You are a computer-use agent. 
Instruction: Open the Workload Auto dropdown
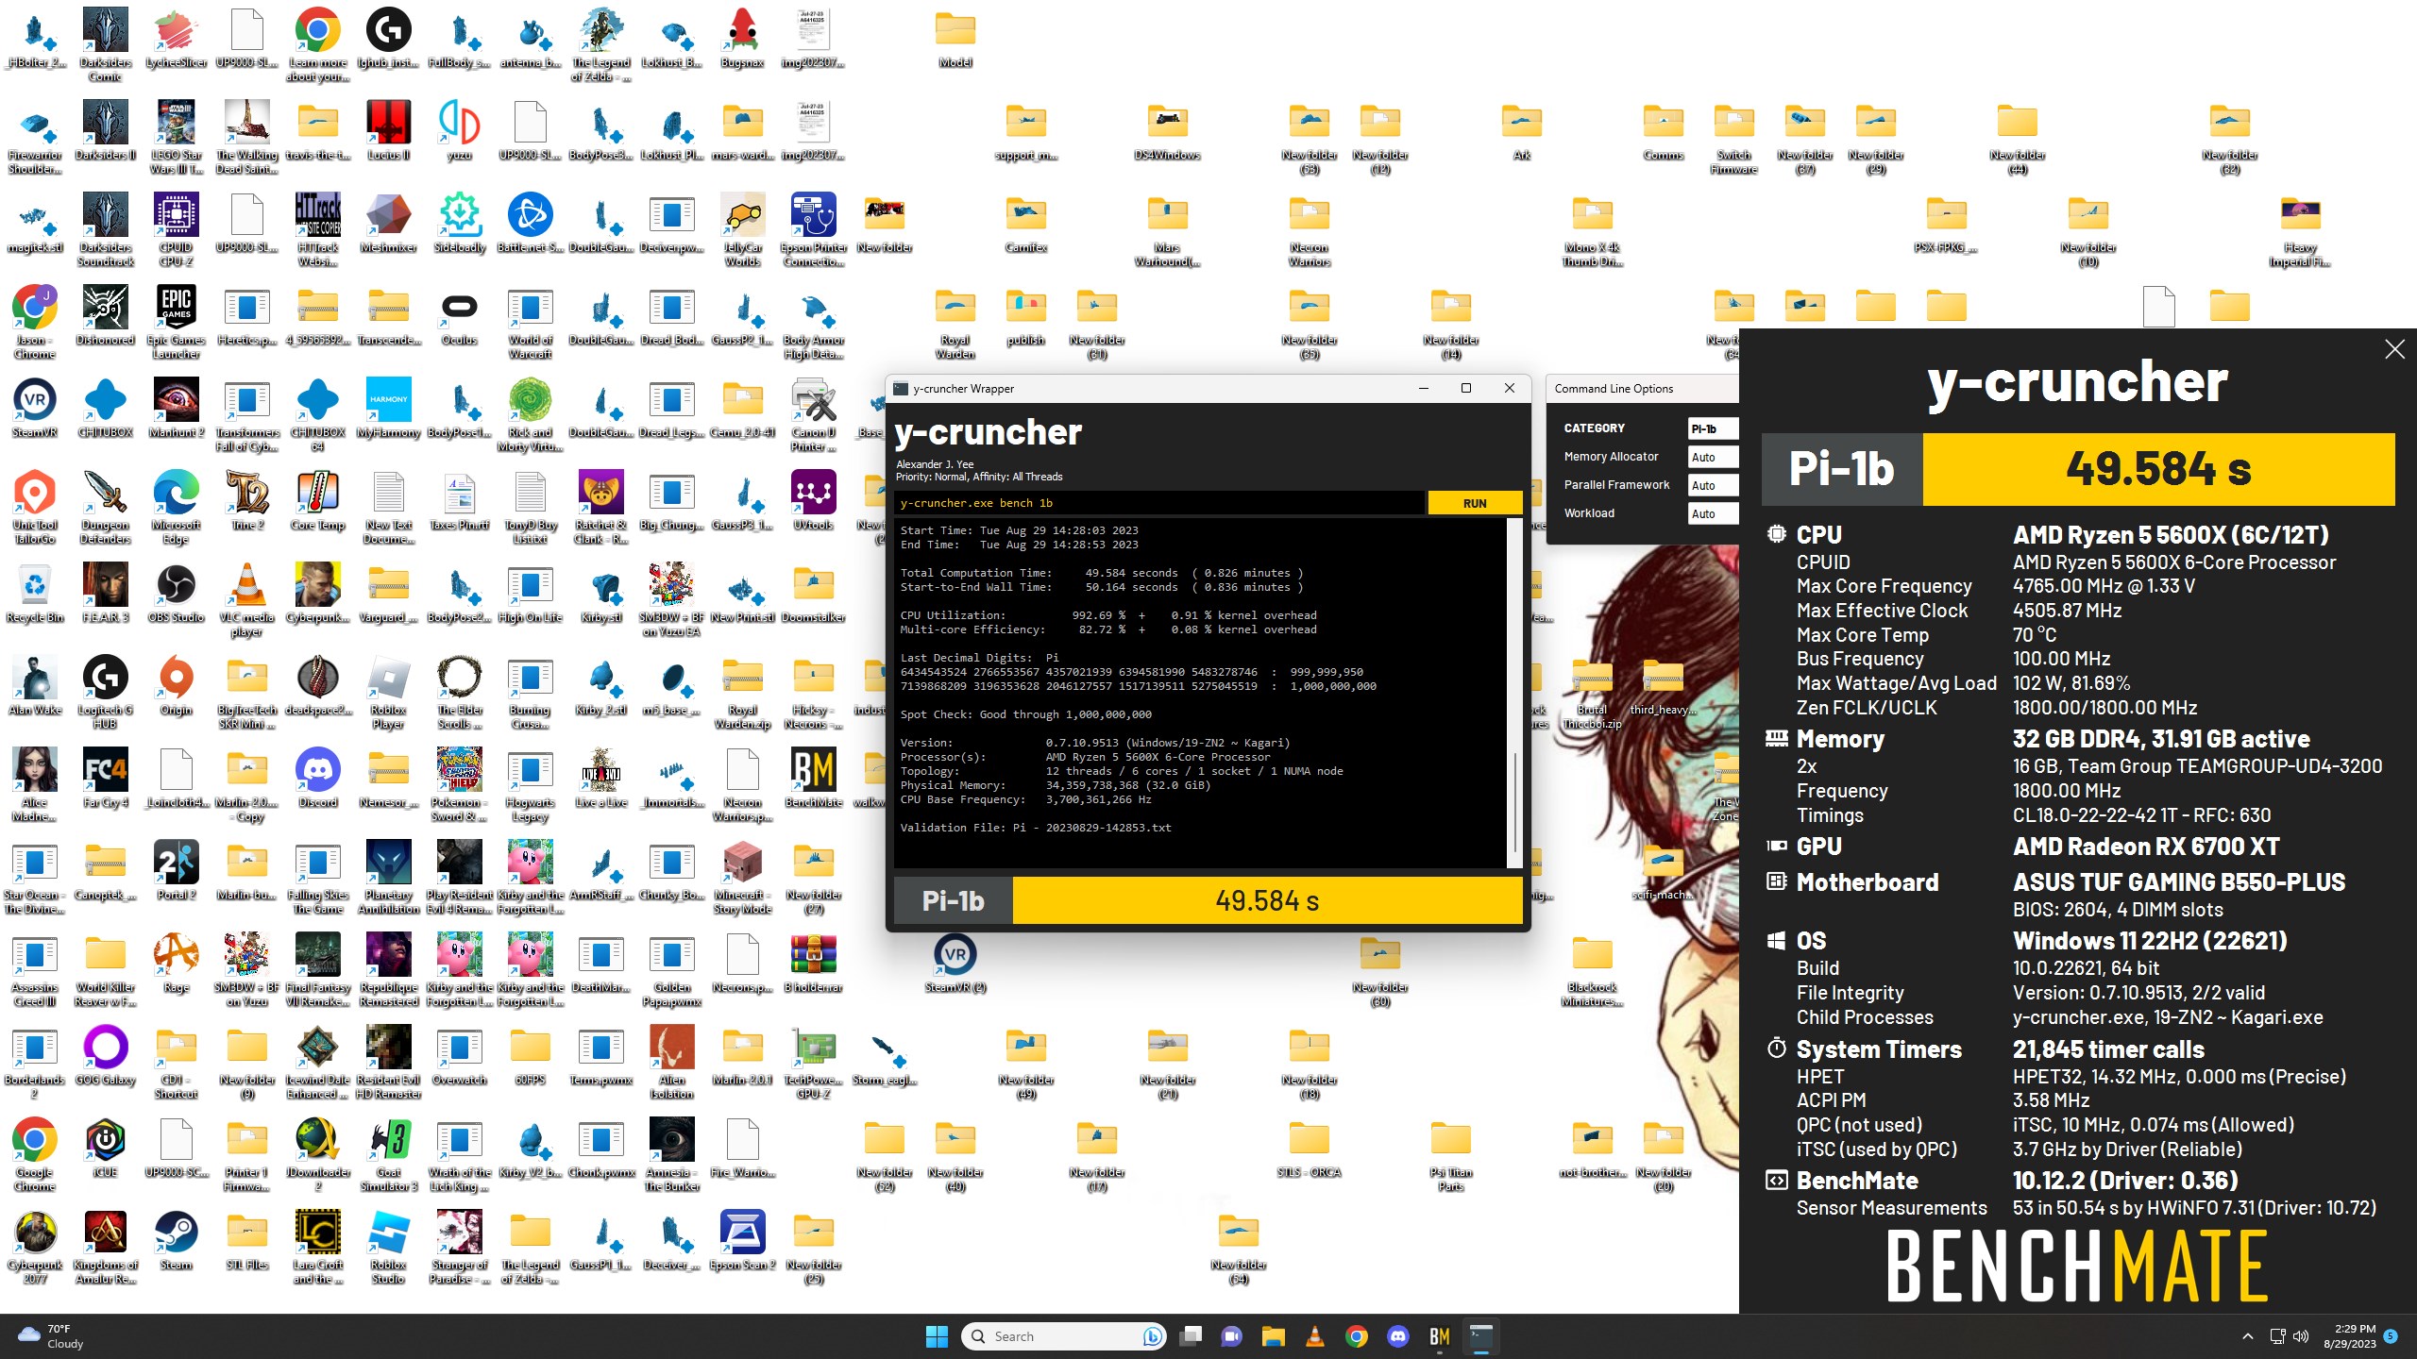[x=1713, y=513]
